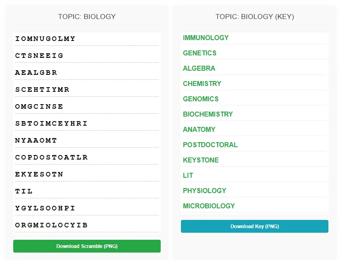This screenshot has height=260, width=342.
Task: Click the scrambled word YGYLSOOHPI
Action: 45,208
